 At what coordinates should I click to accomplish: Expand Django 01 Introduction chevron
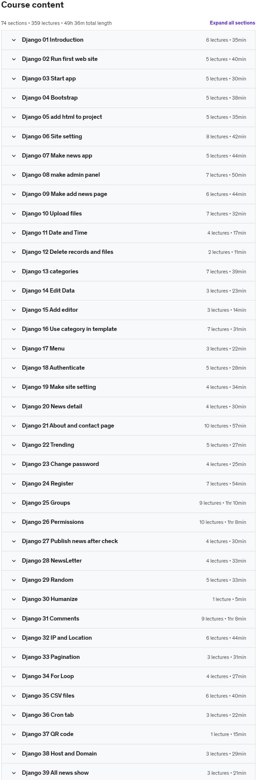coord(14,40)
